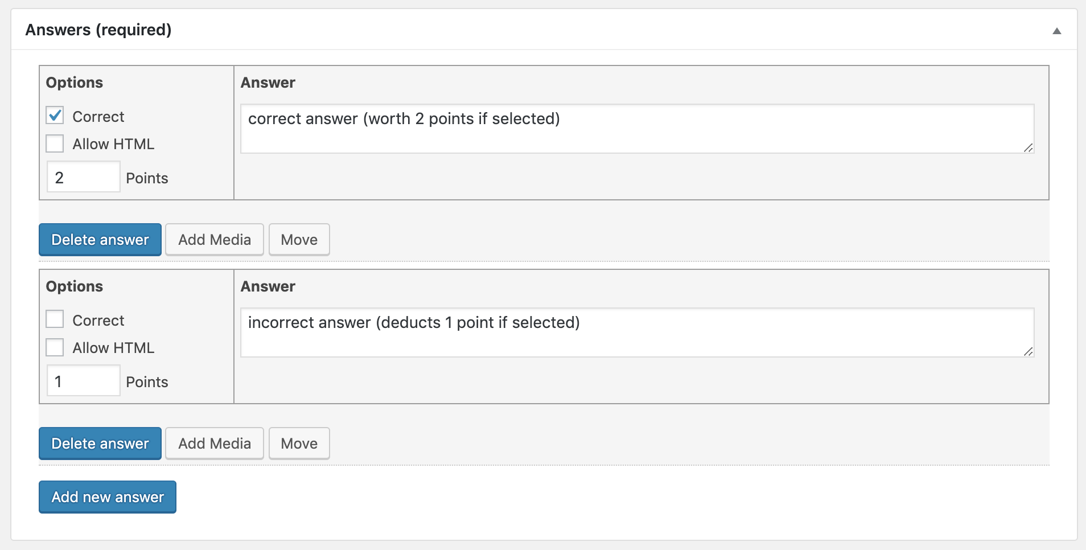Click the Answer column header of the first row
This screenshot has width=1086, height=550.
268,82
